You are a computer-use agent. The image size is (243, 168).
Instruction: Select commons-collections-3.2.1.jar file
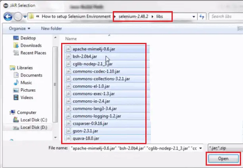coord(107,79)
